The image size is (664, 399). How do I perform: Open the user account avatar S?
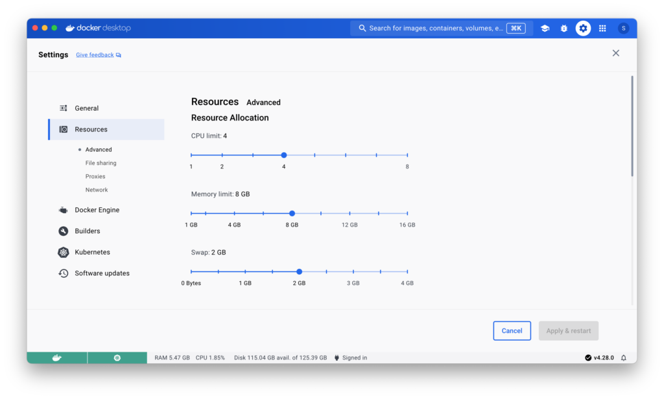pos(623,28)
